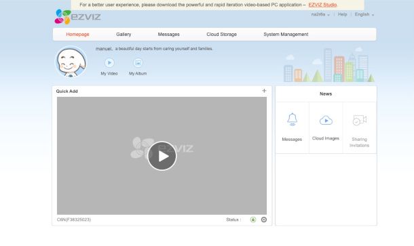
Task: Click the C6N(F38325023) device name
Action: [74, 220]
